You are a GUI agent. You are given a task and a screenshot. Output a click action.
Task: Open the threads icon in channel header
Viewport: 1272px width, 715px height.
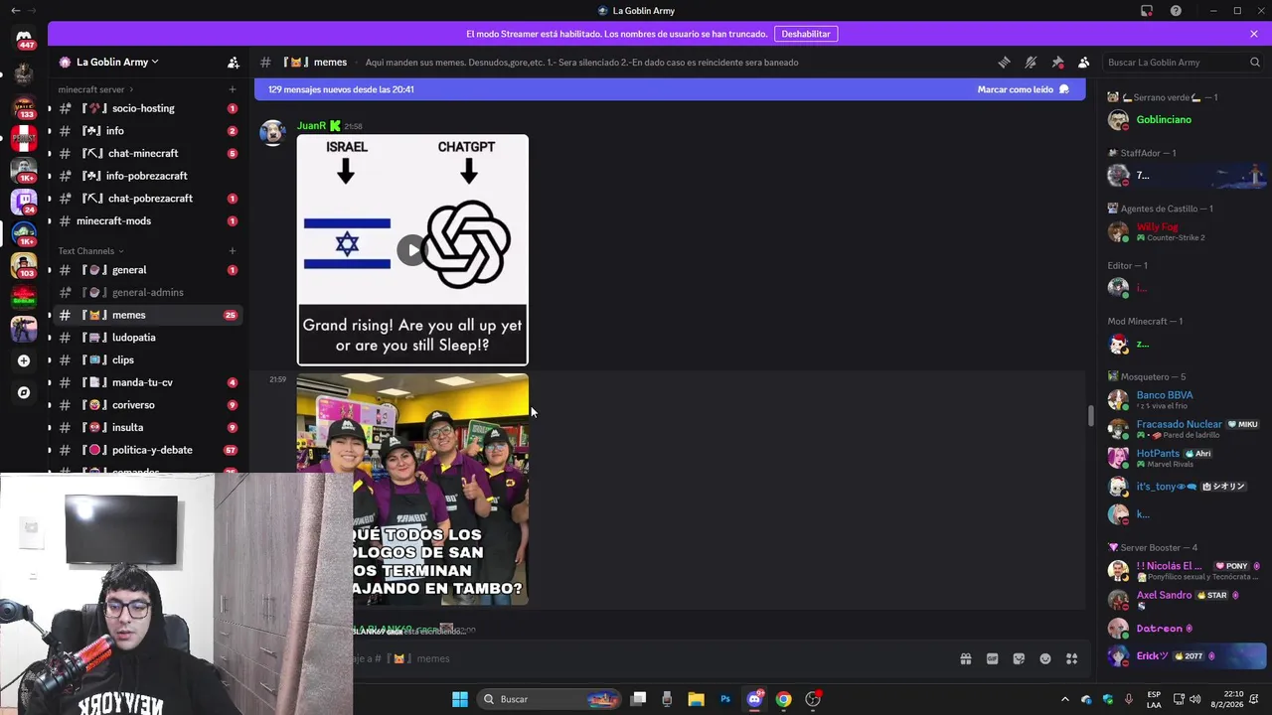point(1004,62)
